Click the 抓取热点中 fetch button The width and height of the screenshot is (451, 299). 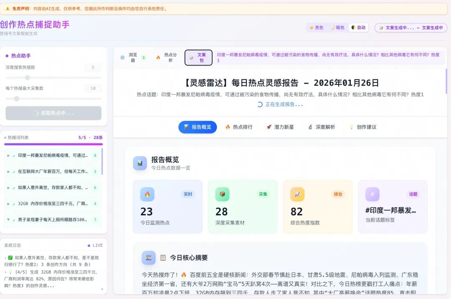coord(53,113)
